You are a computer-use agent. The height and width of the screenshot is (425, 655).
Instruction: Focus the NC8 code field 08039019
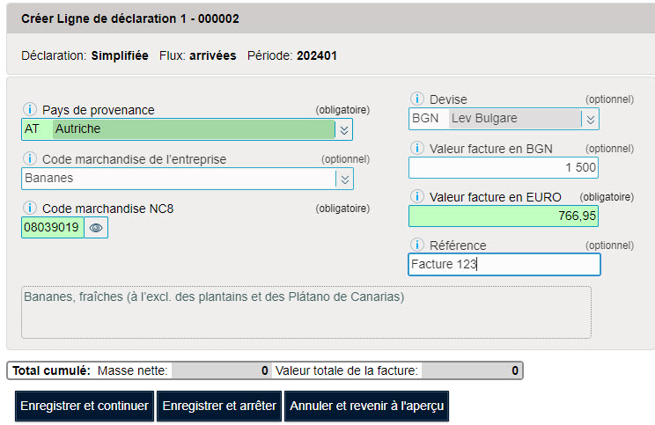click(x=53, y=228)
